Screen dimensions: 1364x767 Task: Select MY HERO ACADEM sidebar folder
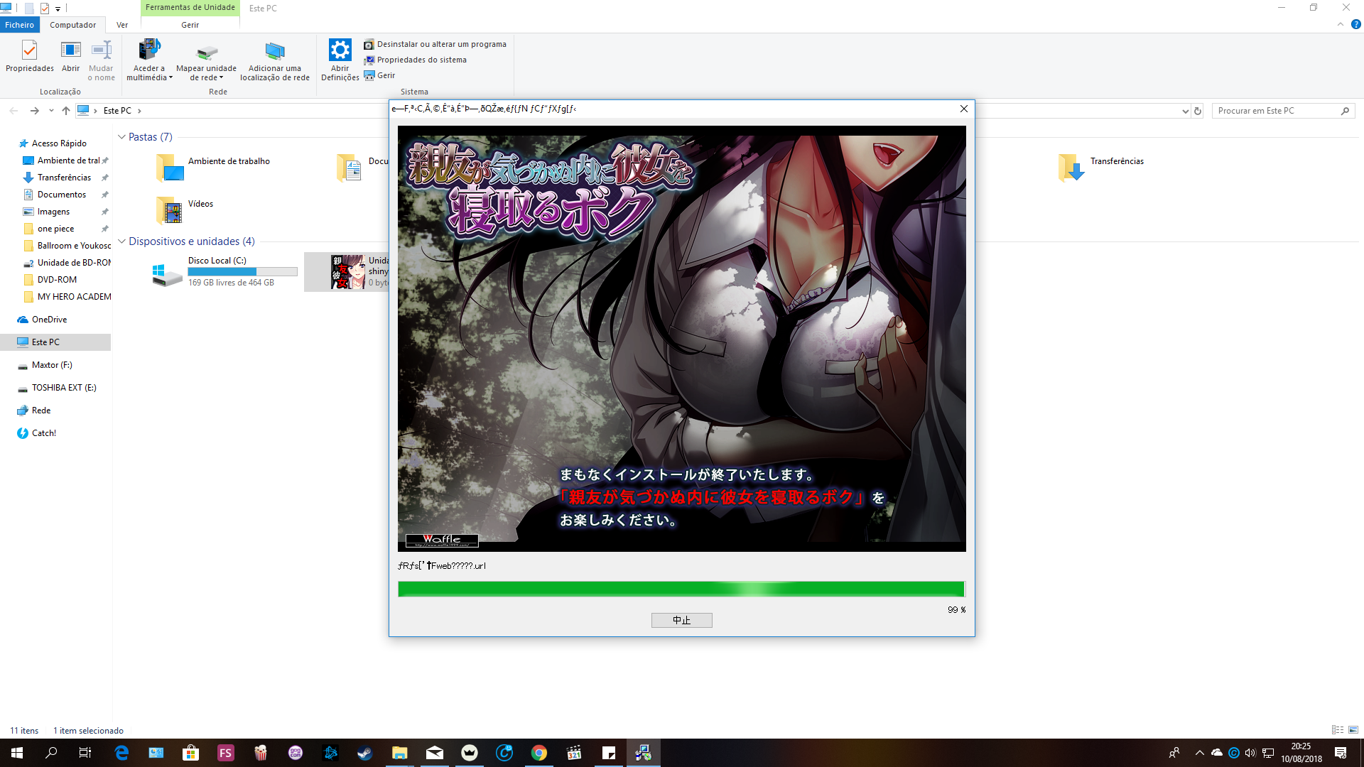pos(74,297)
